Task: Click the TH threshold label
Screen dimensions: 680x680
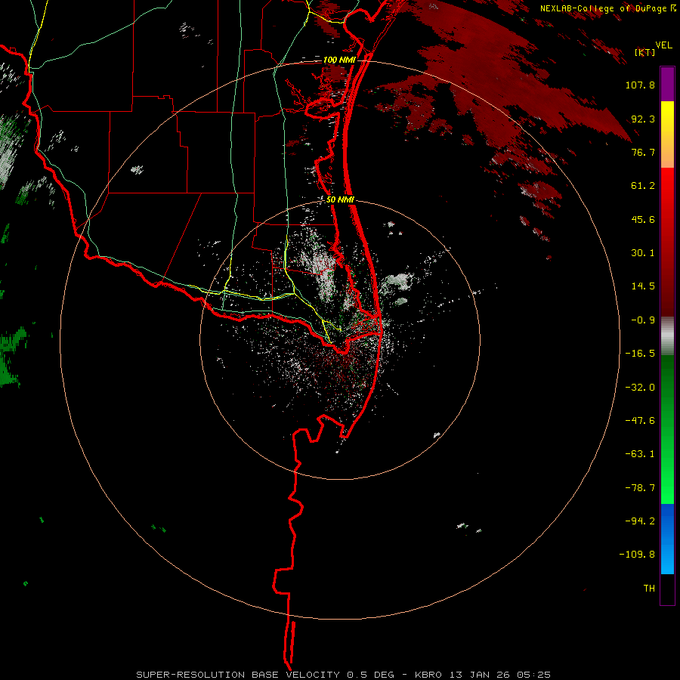Action: [x=649, y=589]
